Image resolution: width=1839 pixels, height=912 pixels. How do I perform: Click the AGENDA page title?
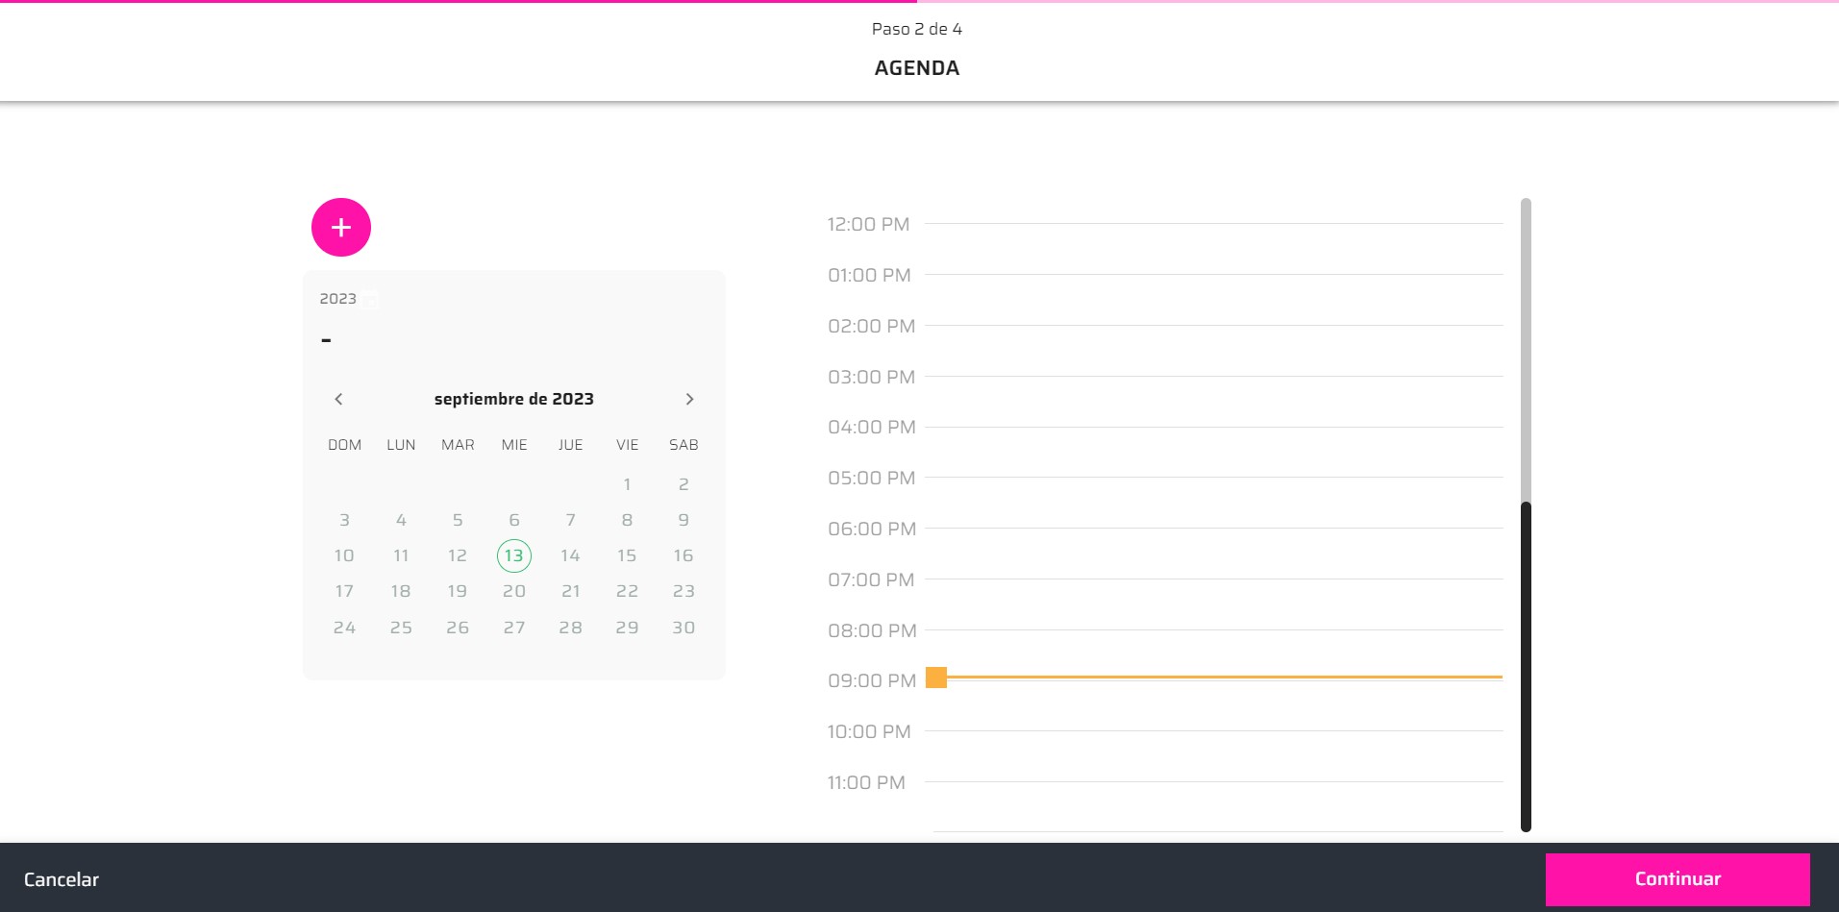[917, 68]
